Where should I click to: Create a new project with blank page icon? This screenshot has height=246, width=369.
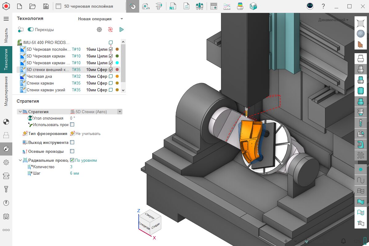pos(19,6)
